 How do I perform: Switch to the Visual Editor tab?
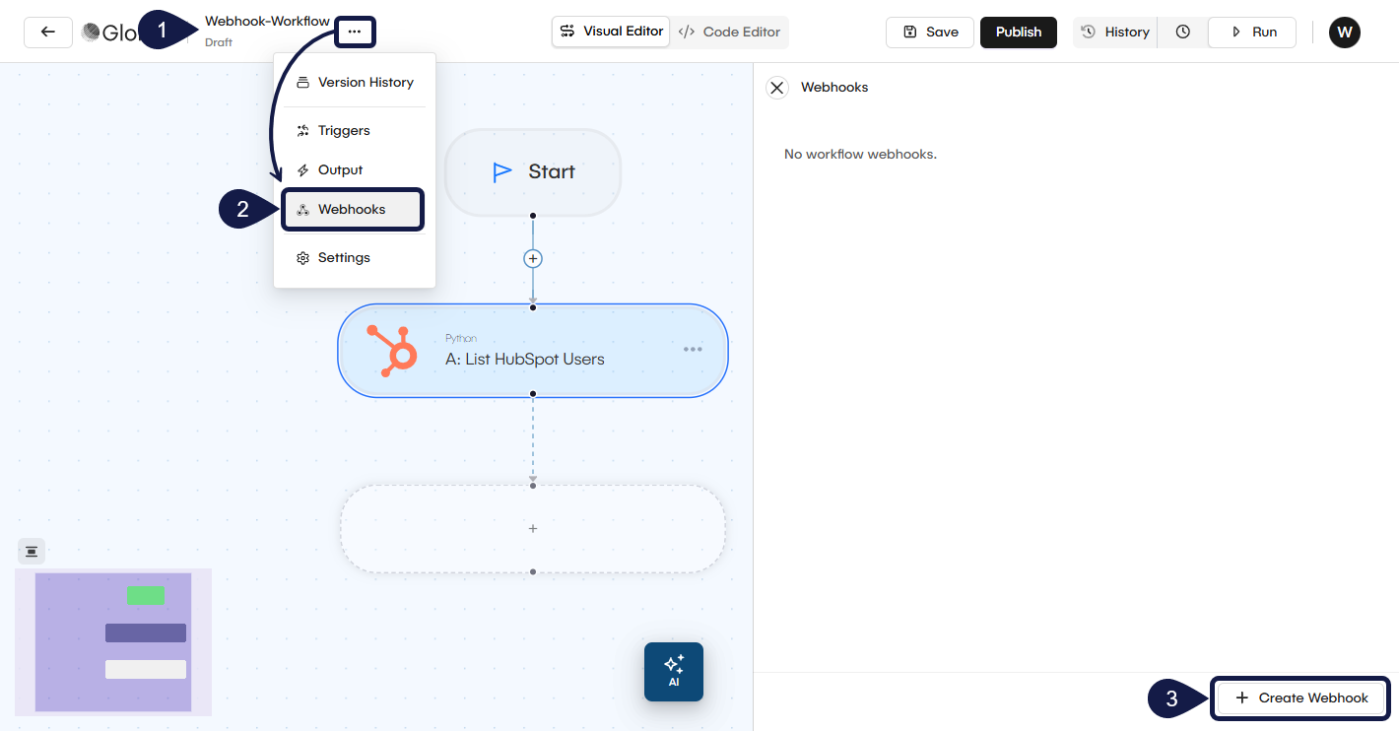tap(611, 32)
